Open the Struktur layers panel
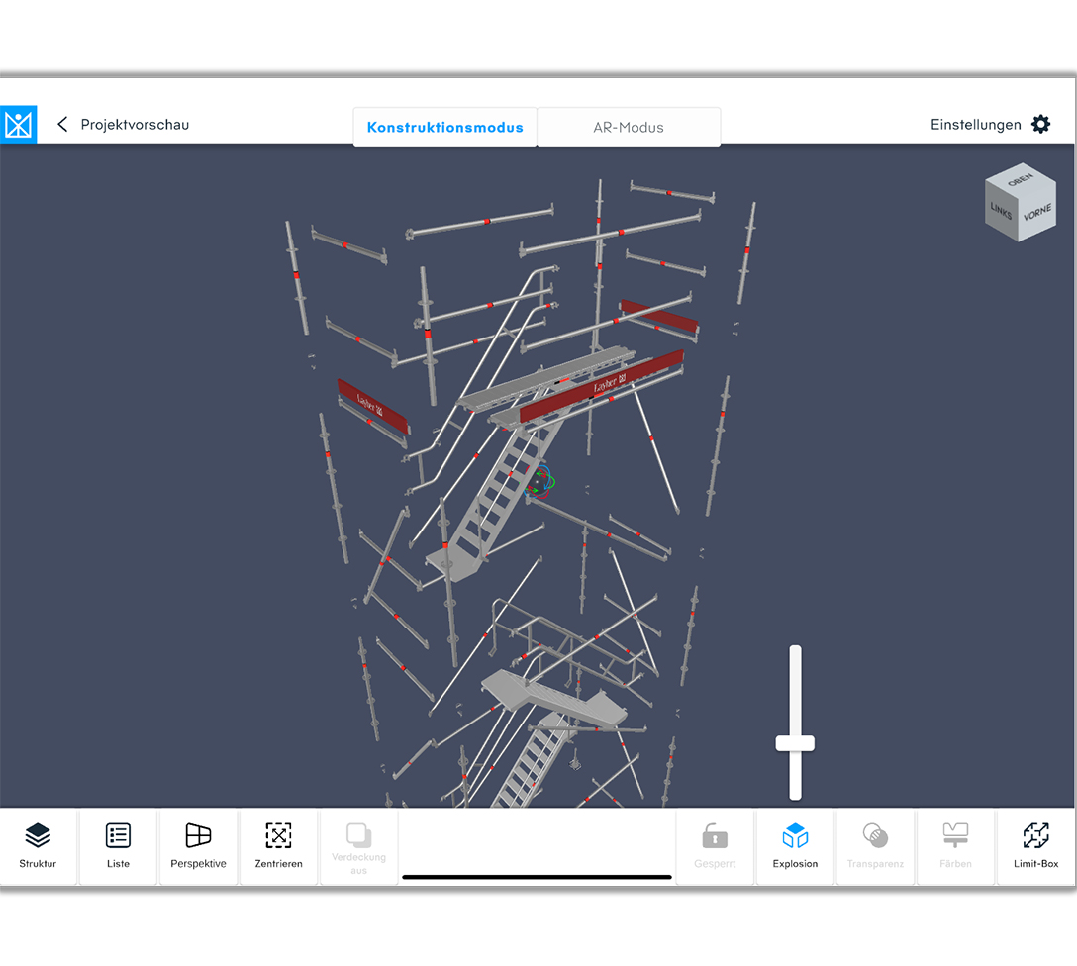 [x=38, y=846]
